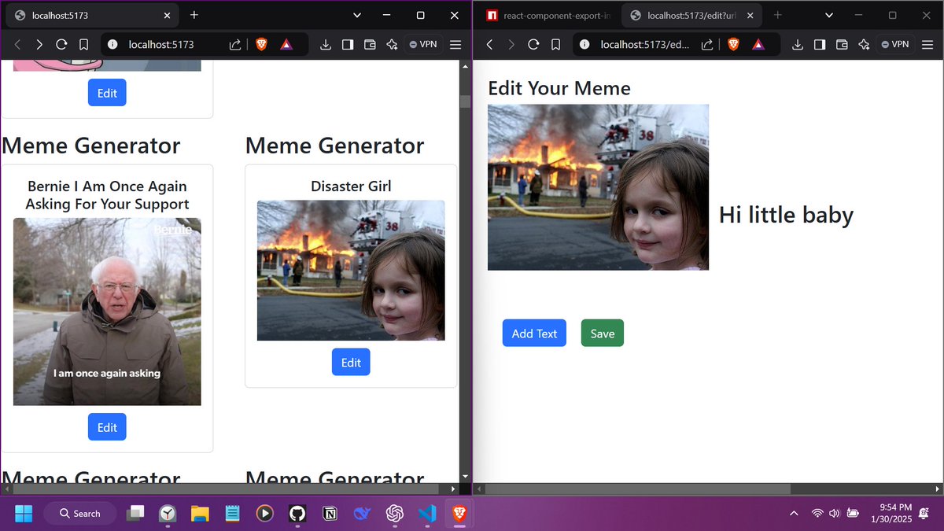Share the localhost:5173 page from left window
Image resolution: width=944 pixels, height=531 pixels.
coord(235,45)
